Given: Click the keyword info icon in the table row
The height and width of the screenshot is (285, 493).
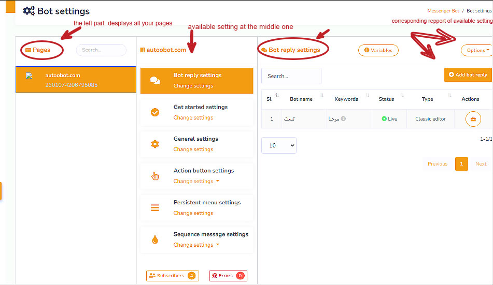Looking at the screenshot, I should (343, 118).
